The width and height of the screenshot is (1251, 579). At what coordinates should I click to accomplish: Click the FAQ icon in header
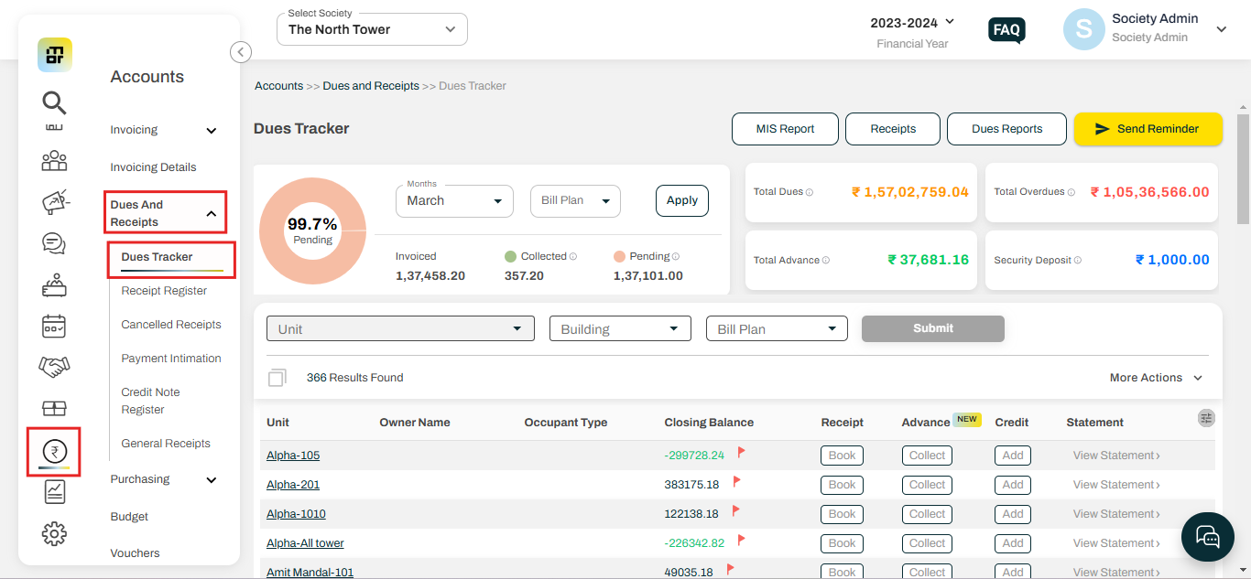[1006, 30]
